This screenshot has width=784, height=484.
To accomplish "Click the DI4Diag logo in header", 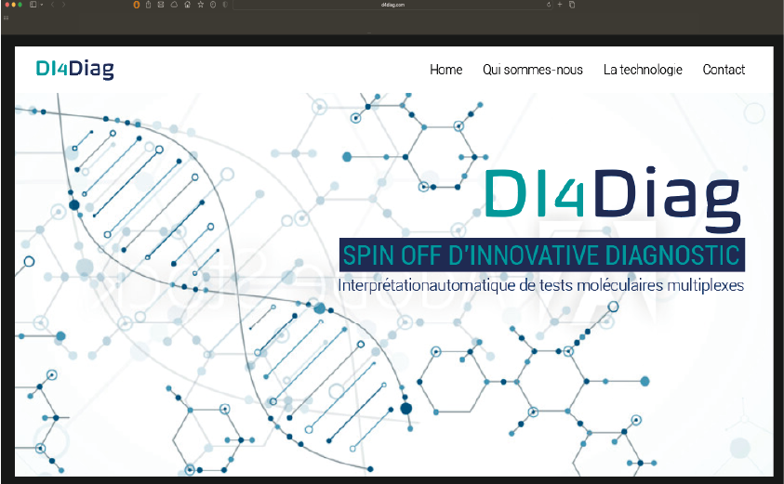I will (74, 69).
